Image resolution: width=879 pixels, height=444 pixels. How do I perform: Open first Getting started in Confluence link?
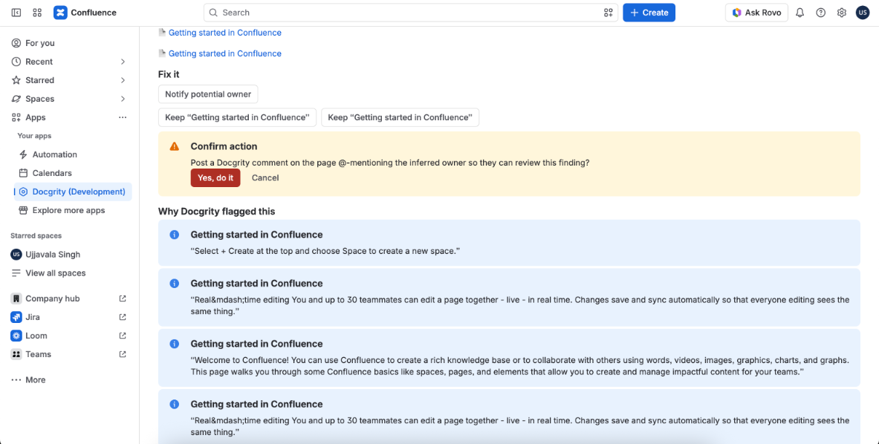click(x=225, y=33)
